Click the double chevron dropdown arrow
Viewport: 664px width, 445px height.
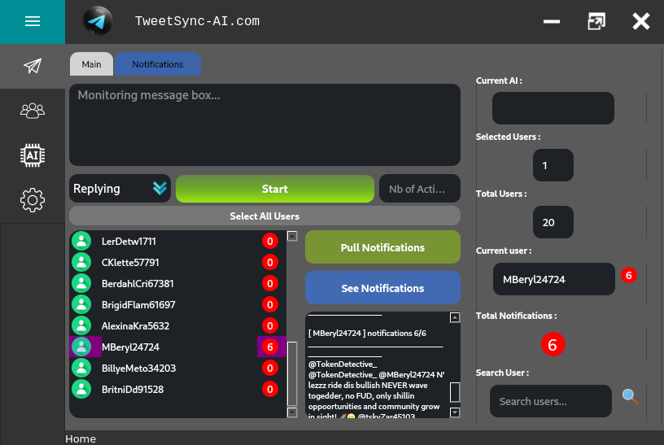159,188
